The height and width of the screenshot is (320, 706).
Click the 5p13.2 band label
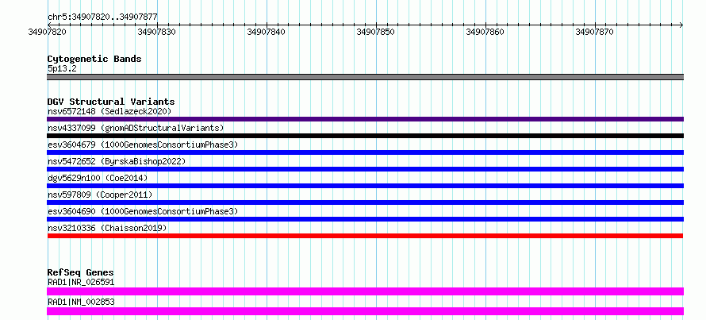click(61, 69)
